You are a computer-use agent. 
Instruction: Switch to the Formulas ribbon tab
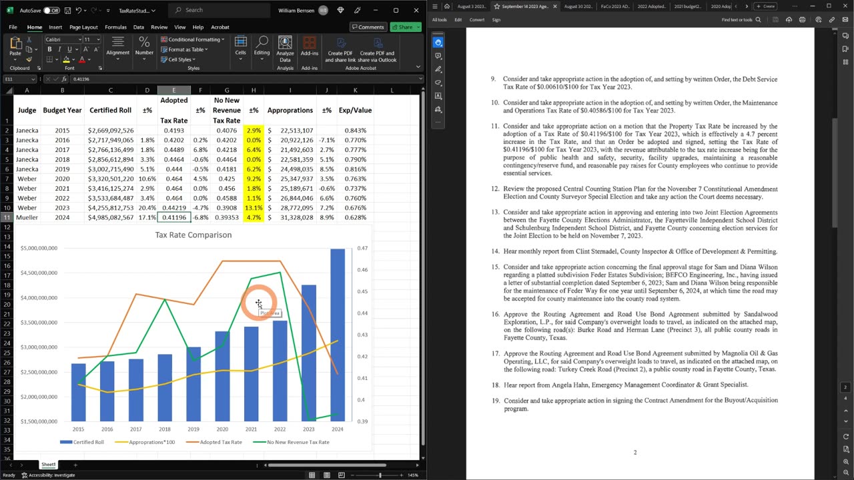(115, 27)
